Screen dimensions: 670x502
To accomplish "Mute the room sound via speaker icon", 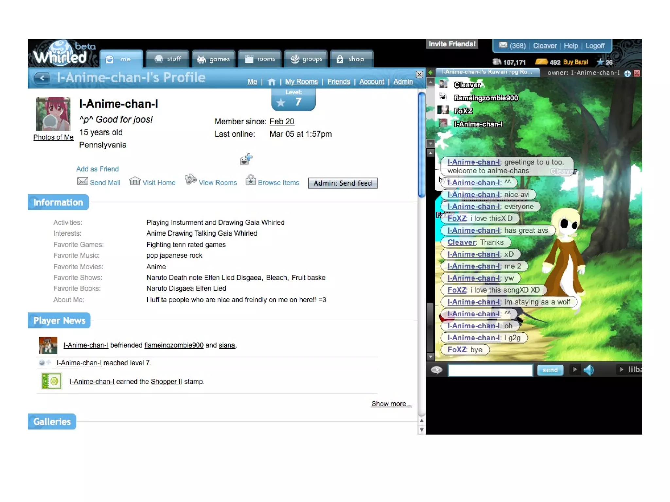I will 589,370.
